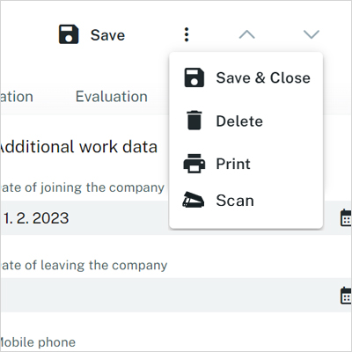The image size is (352, 352).
Task: Click the joining date field showing 1. 2. 2023
Action: click(176, 218)
